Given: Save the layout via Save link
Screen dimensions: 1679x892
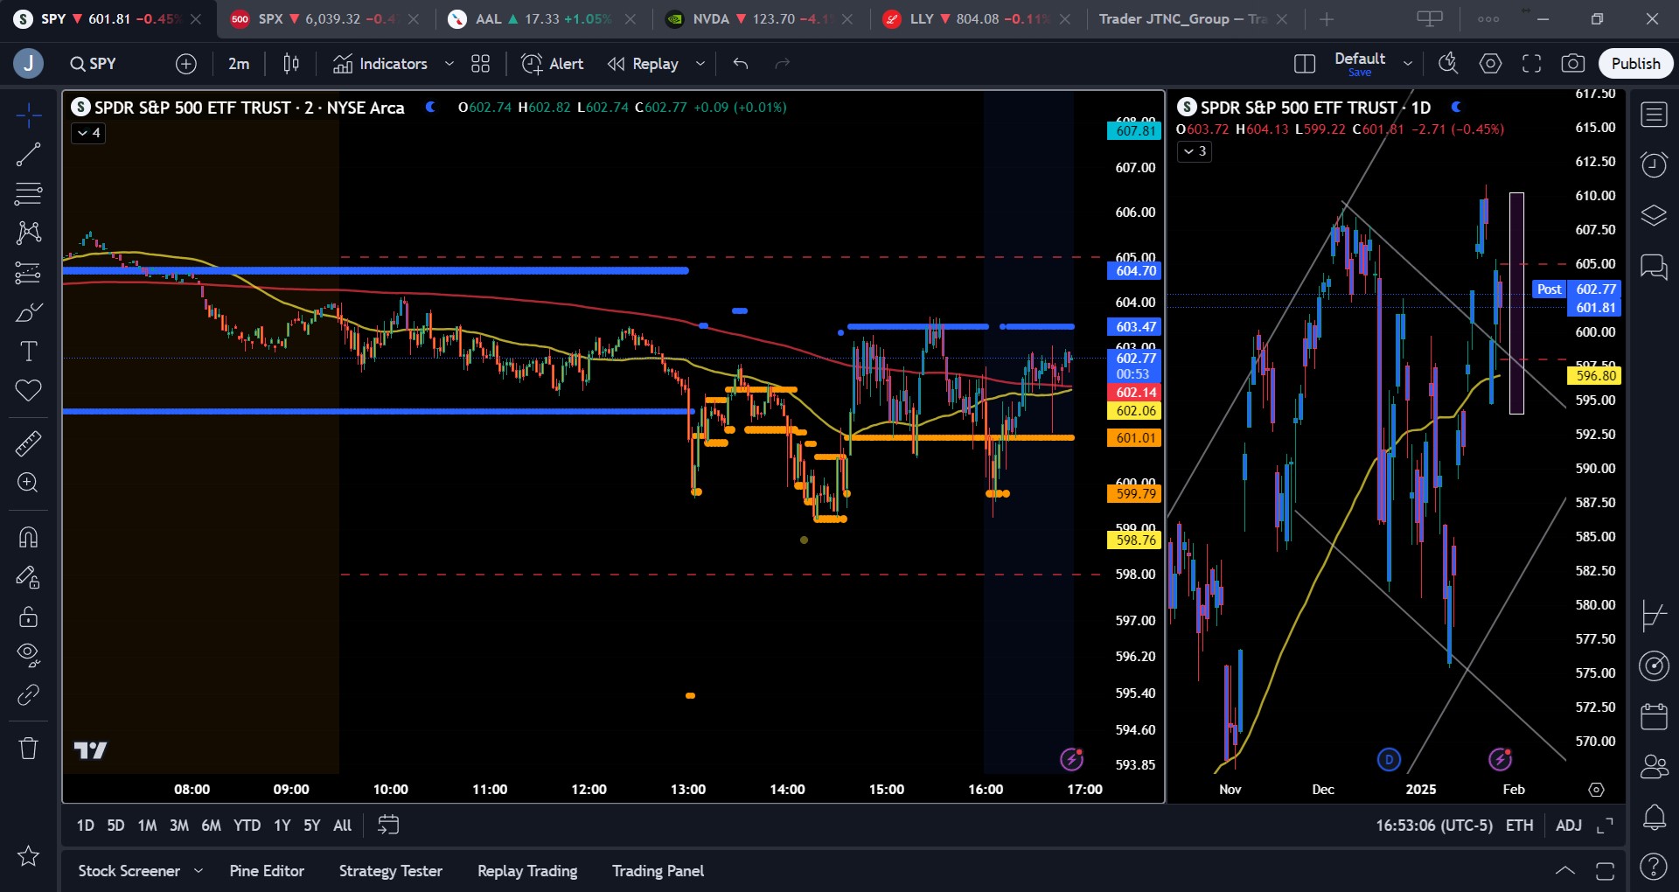Looking at the screenshot, I should coord(1360,73).
